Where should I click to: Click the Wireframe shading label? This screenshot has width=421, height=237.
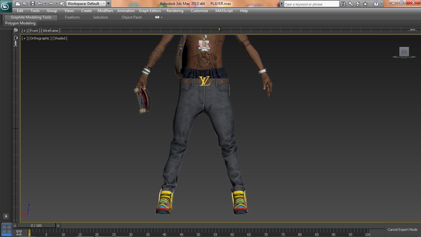51,31
